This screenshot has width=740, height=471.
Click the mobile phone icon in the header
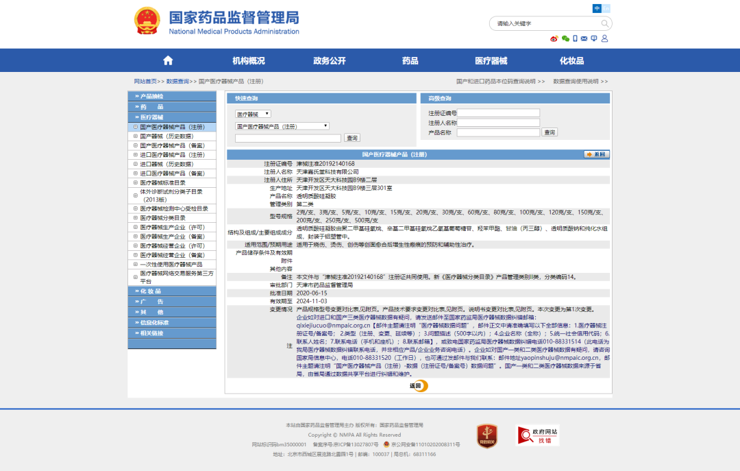click(575, 39)
